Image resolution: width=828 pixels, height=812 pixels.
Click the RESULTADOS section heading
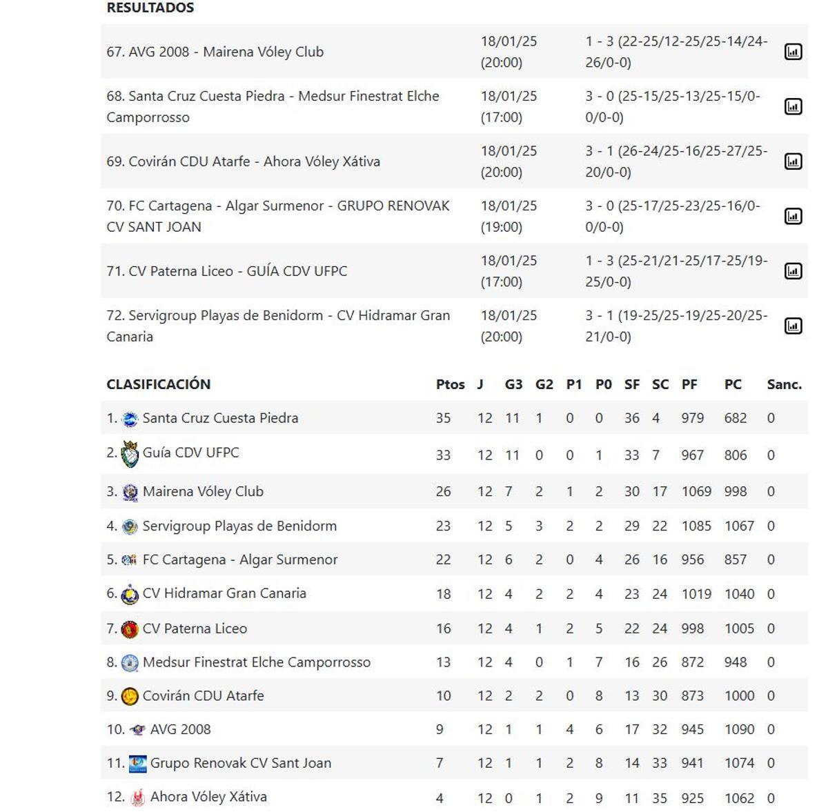(149, 8)
